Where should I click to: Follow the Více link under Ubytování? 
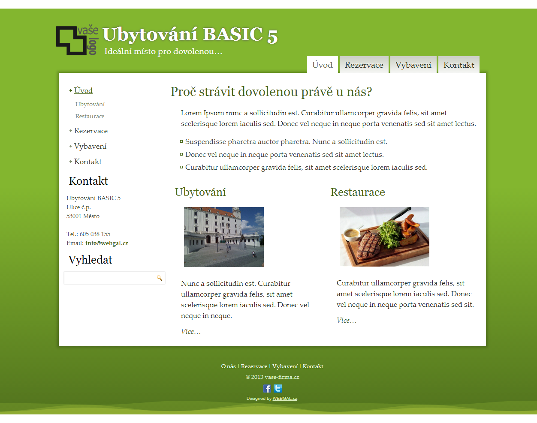point(190,331)
